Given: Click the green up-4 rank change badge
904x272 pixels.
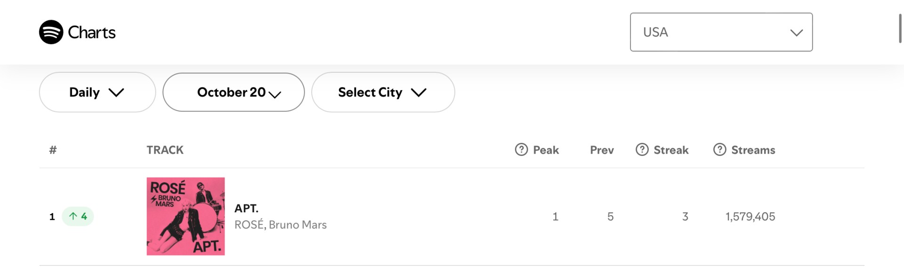Looking at the screenshot, I should 78,217.
